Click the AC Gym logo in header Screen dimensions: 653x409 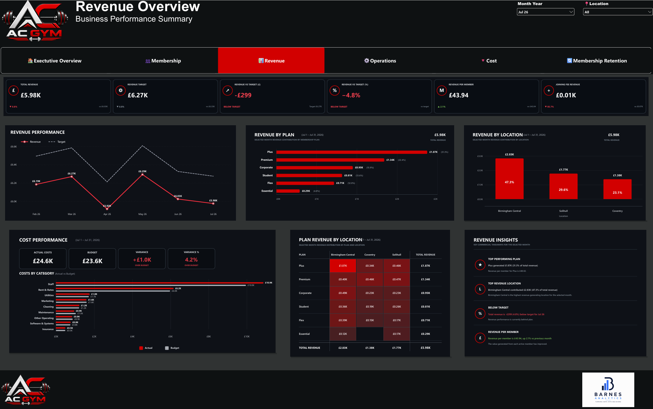click(35, 21)
